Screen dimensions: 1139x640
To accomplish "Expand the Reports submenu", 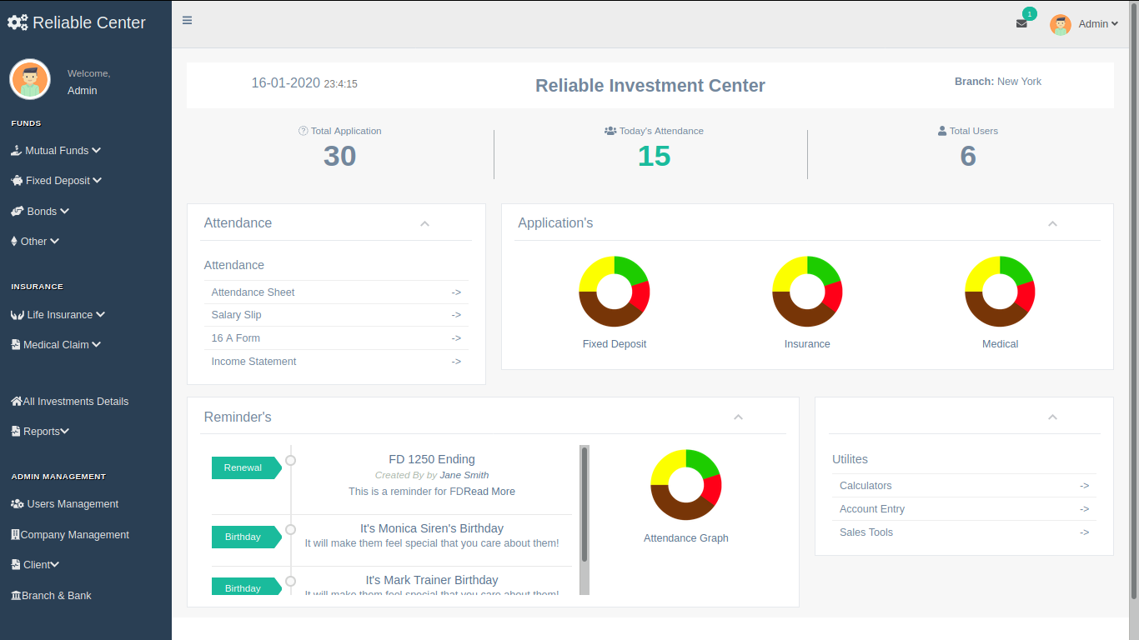I will [x=65, y=432].
